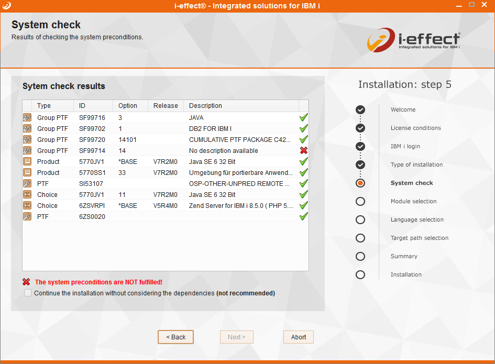This screenshot has width=495, height=364.
Task: Open the Summary step label
Action: click(404, 257)
